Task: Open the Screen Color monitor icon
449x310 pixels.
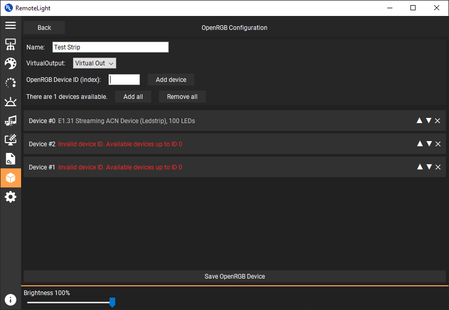Action: click(11, 140)
